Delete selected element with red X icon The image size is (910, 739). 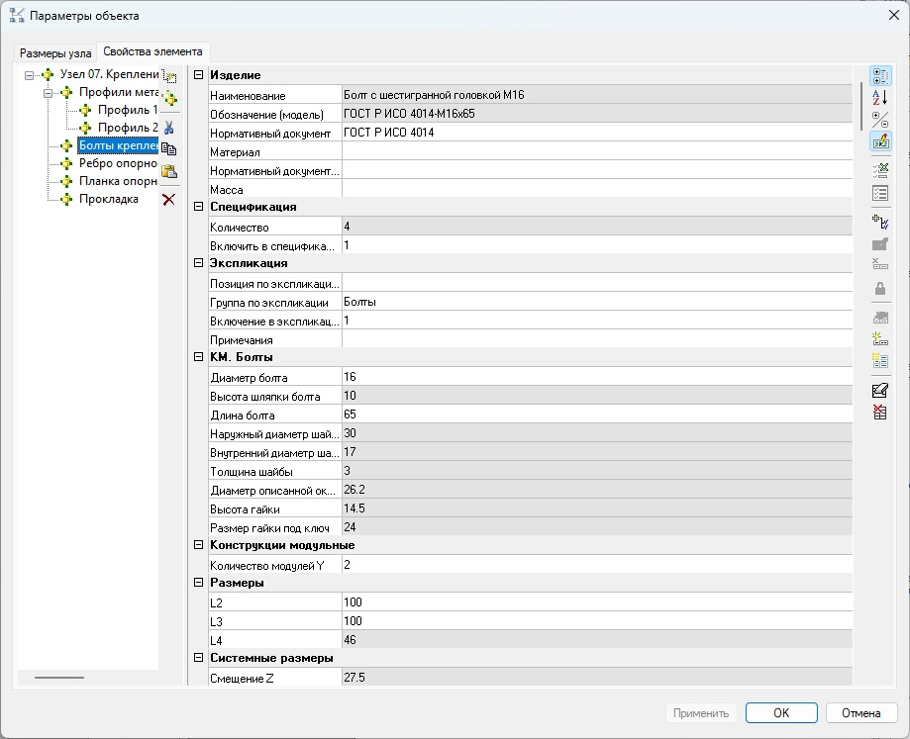tap(169, 200)
